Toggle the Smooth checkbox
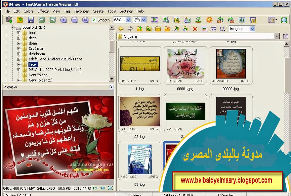The height and width of the screenshot is (196, 291). pyautogui.click(x=94, y=20)
